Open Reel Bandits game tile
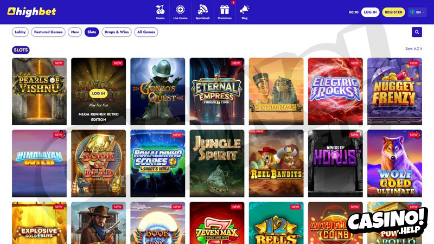 [276, 164]
